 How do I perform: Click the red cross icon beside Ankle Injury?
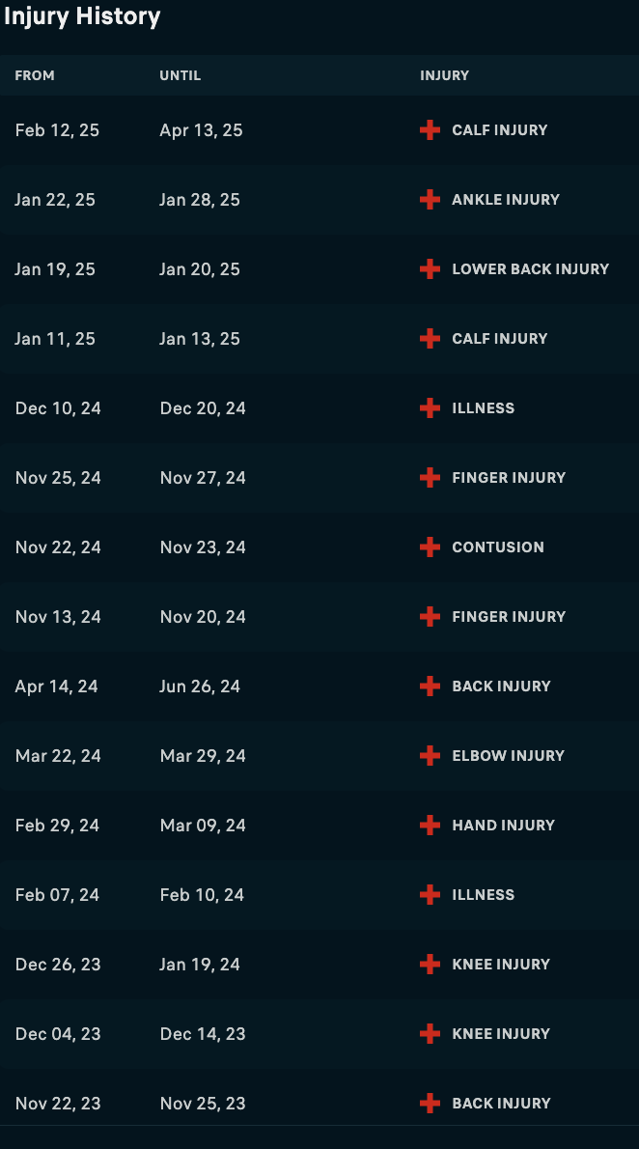tap(431, 200)
